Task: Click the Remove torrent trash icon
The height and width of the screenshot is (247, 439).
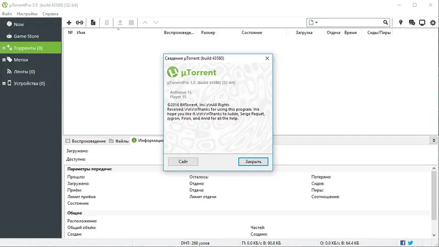Action: 106,22
